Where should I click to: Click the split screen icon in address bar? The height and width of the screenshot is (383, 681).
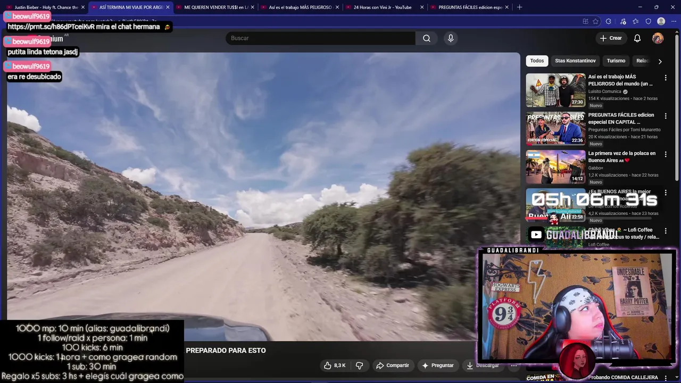[x=585, y=21]
